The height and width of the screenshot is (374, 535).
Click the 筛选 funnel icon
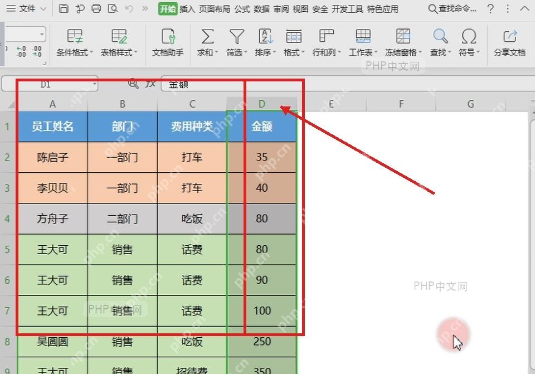[236, 36]
